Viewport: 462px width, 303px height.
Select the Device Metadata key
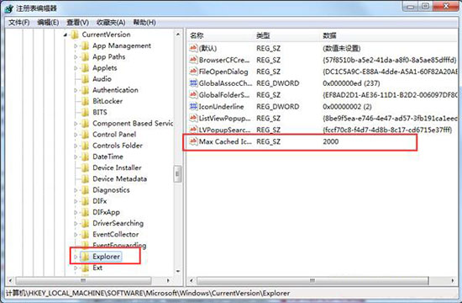(119, 179)
